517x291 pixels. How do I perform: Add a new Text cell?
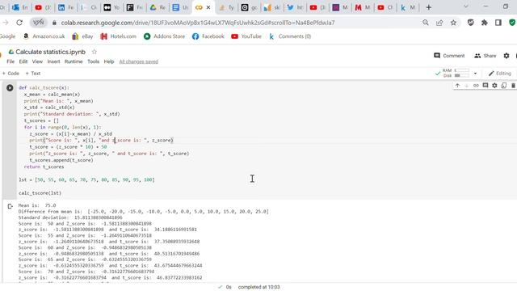tap(32, 74)
